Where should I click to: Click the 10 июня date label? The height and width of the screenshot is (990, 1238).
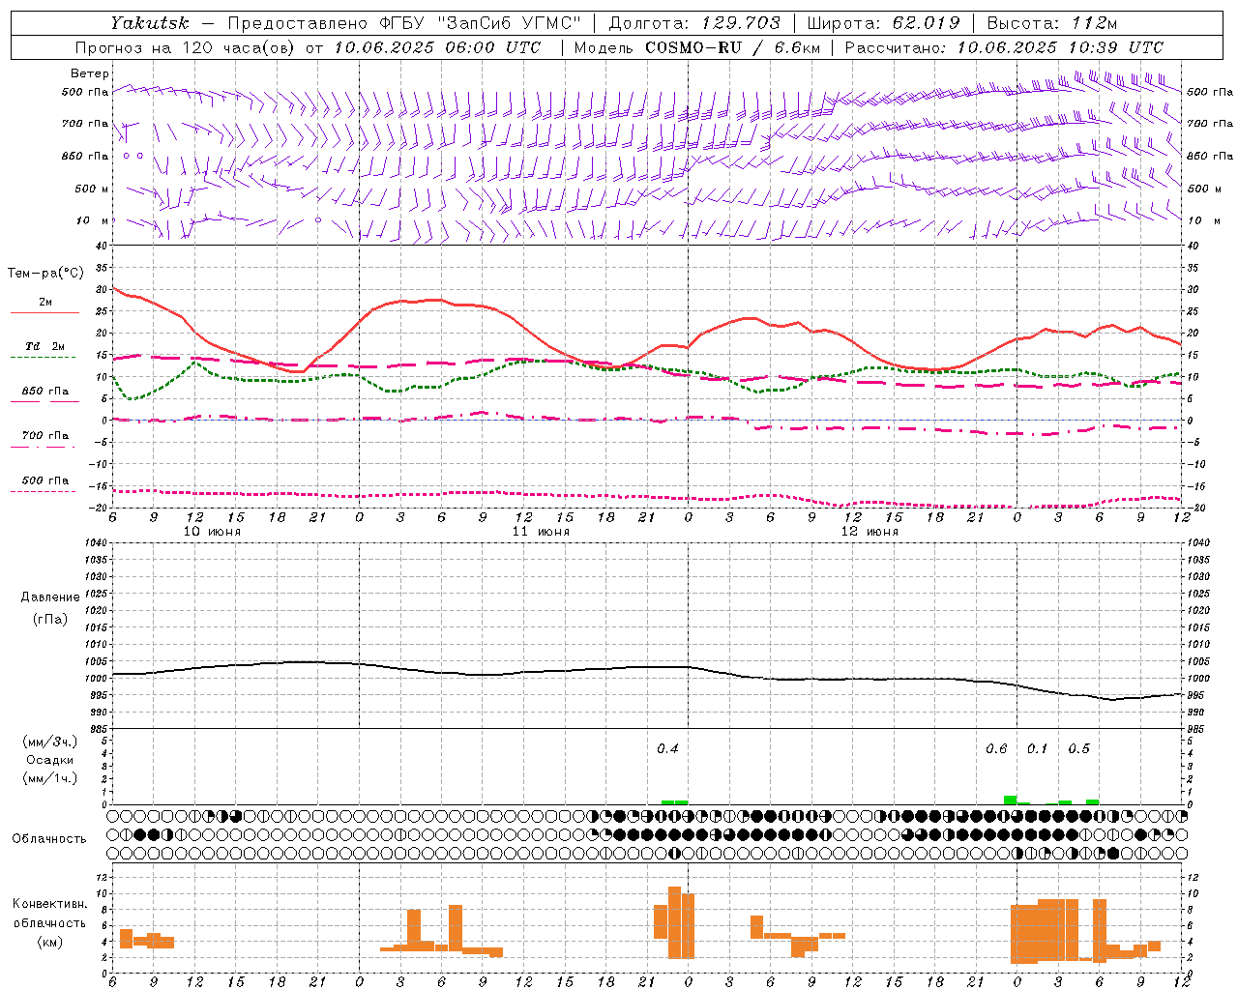pyautogui.click(x=212, y=532)
